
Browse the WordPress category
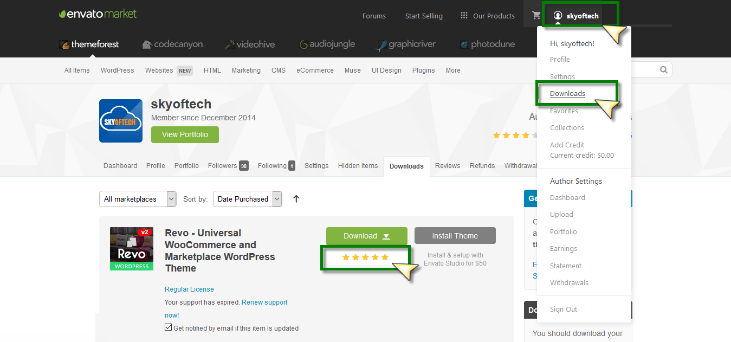point(117,70)
